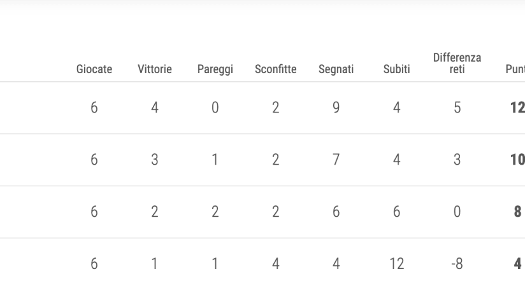Screen dimensions: 525x295
Task: Select the last row's Sconfitte value 4
Action: coord(275,264)
